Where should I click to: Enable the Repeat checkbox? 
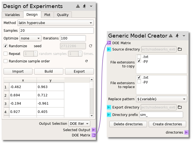[x=6, y=54]
